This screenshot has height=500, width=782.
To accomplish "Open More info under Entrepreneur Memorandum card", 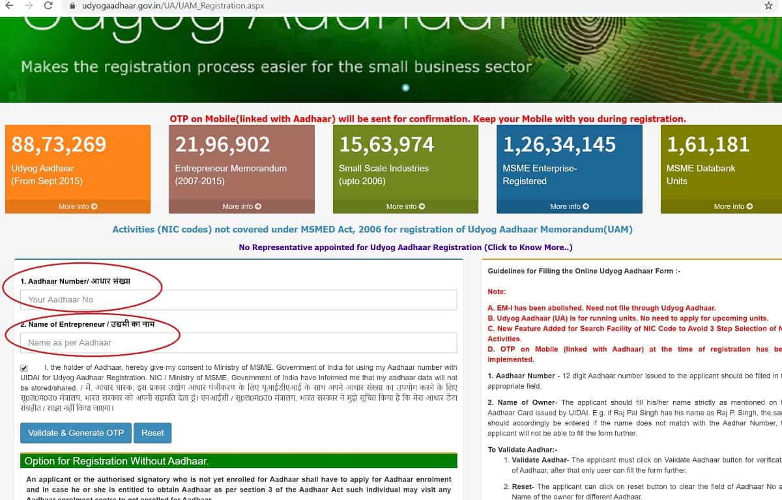I will tap(242, 206).
